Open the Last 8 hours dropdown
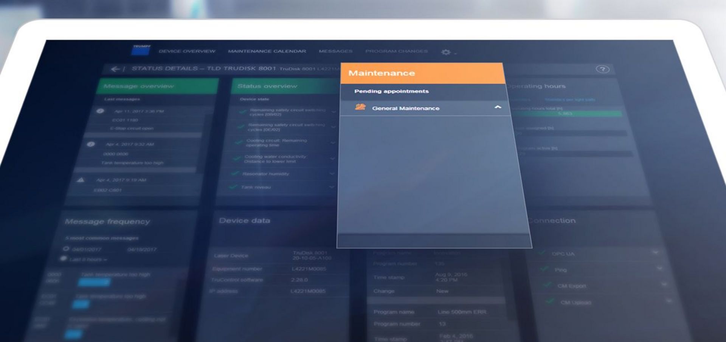This screenshot has height=342, width=726. (x=86, y=260)
